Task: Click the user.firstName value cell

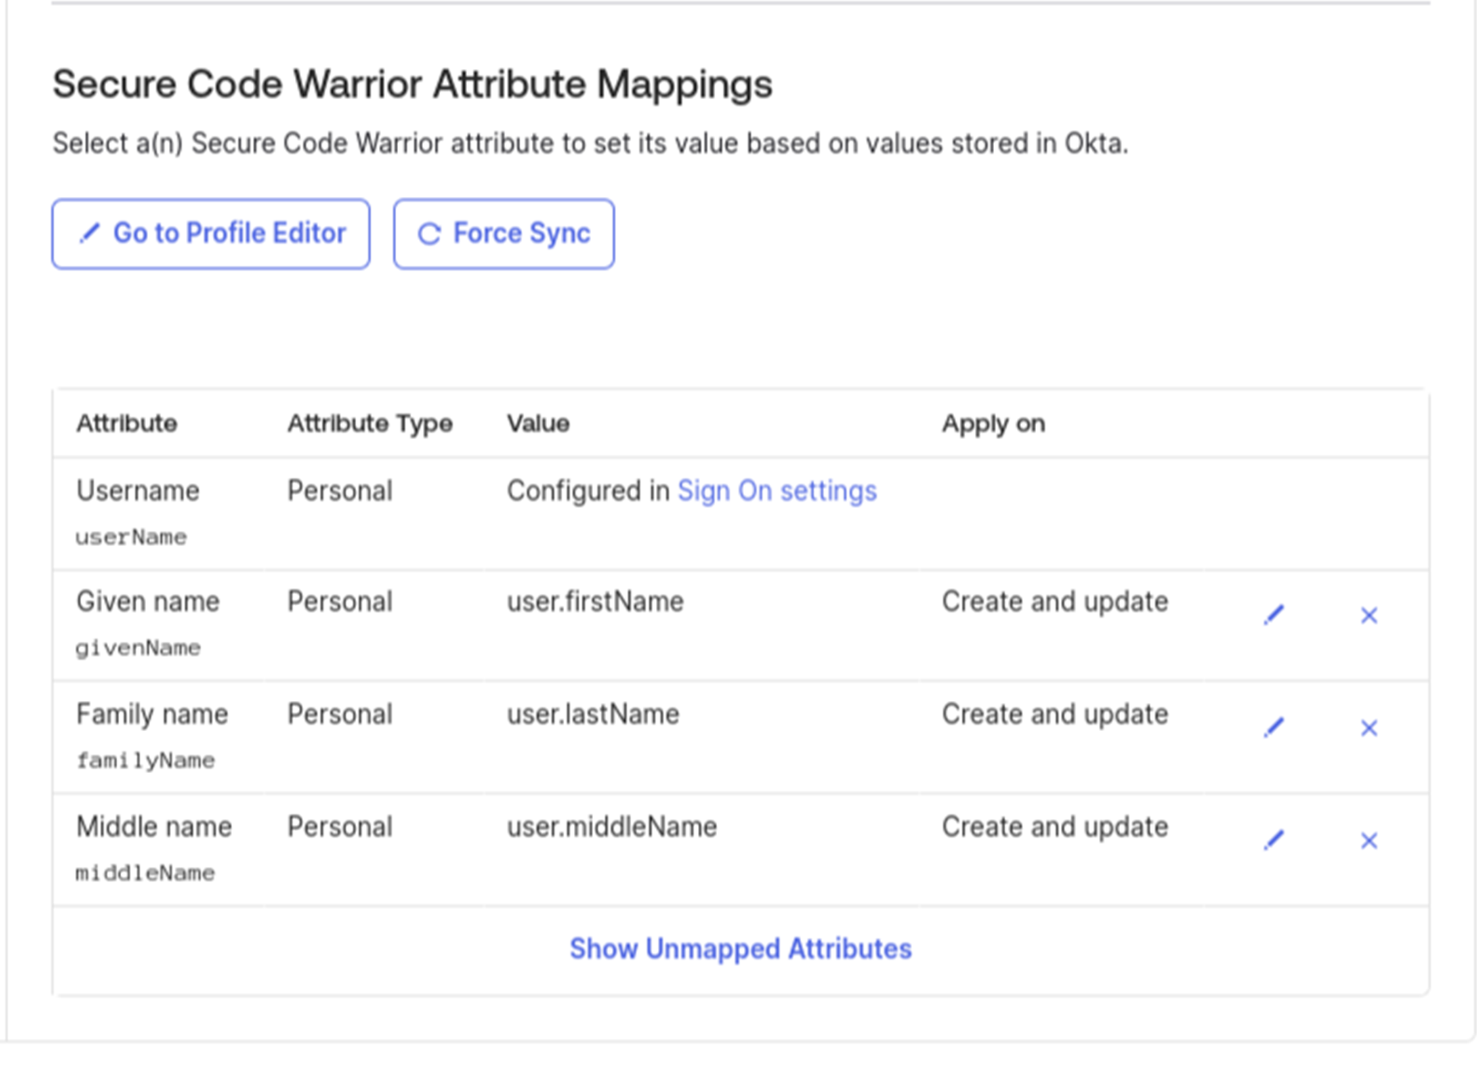Action: [595, 602]
